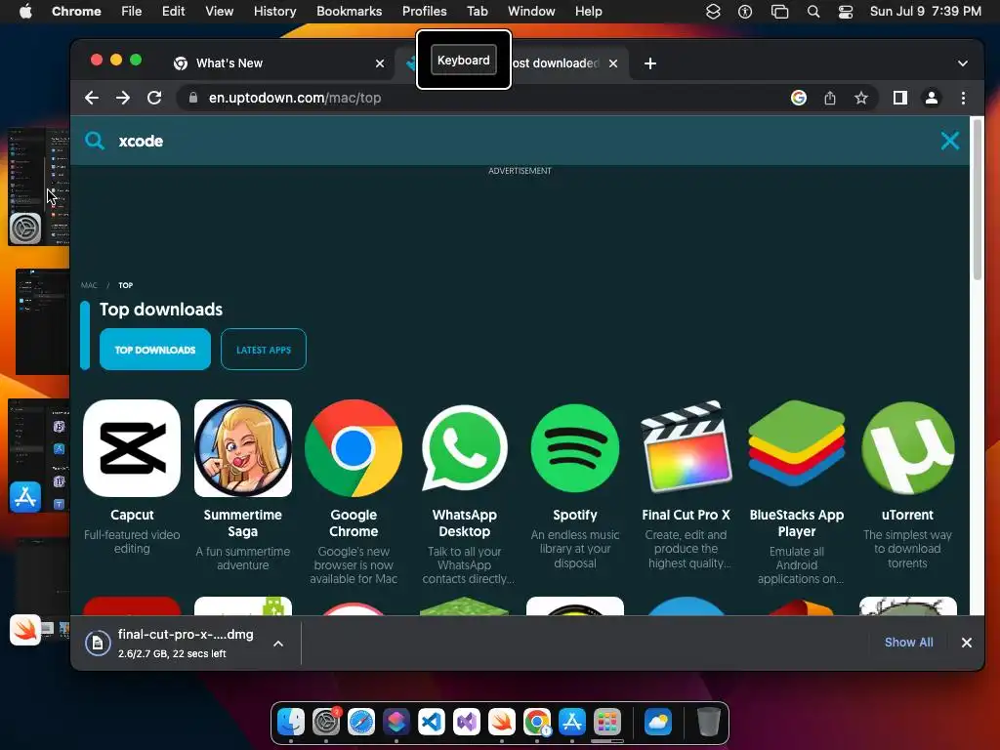Open the Capcut app icon

pos(132,448)
